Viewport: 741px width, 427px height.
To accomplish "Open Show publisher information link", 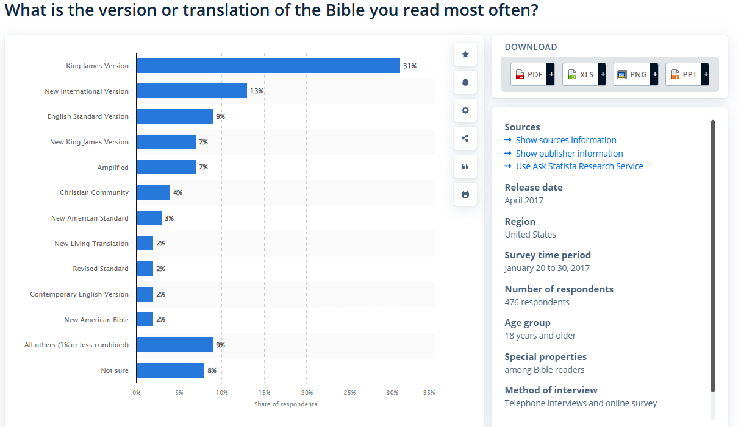I will coord(569,154).
